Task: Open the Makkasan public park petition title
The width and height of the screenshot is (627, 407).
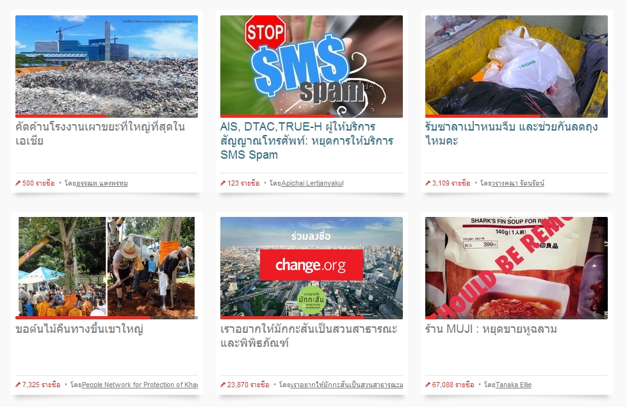Action: pos(309,336)
